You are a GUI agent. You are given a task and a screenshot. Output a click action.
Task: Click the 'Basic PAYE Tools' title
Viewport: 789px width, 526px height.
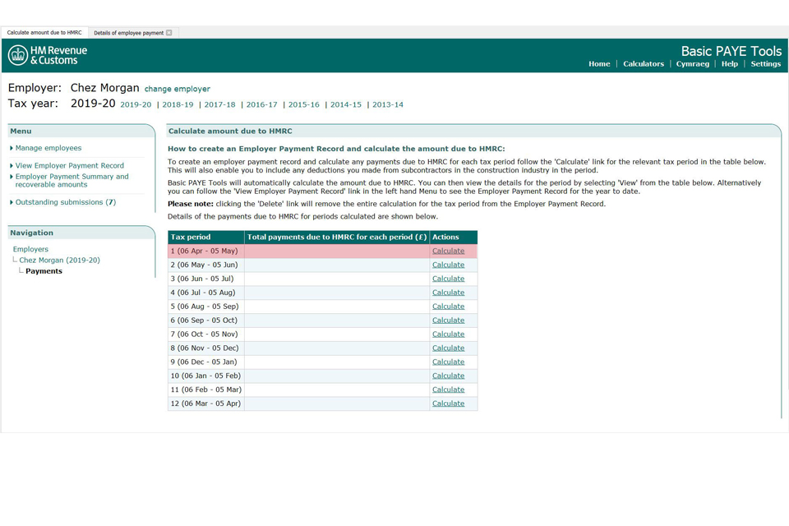731,51
